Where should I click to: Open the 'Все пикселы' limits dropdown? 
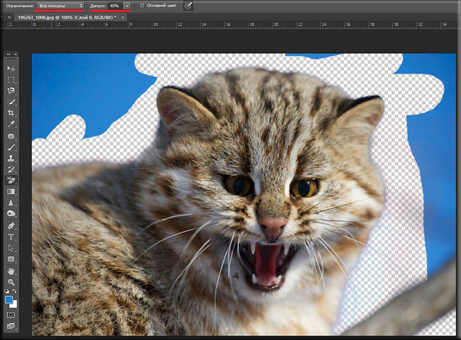pos(60,5)
